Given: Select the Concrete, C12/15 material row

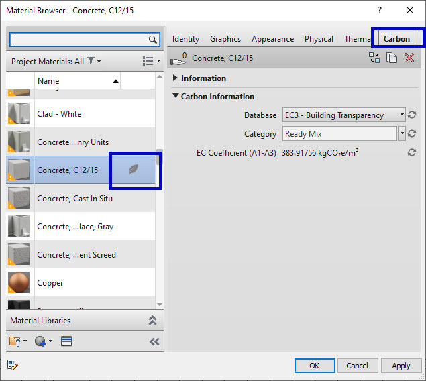Looking at the screenshot, I should [x=81, y=170].
